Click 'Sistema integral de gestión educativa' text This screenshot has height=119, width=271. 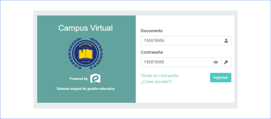pyautogui.click(x=85, y=89)
